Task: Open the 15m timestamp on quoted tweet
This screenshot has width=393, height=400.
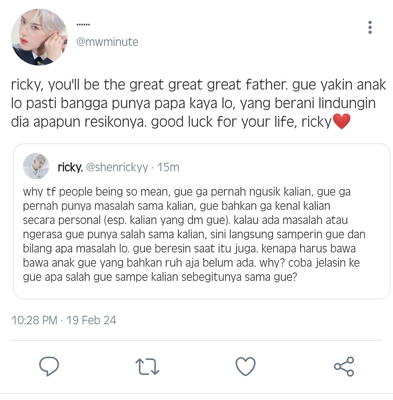Action: click(168, 167)
